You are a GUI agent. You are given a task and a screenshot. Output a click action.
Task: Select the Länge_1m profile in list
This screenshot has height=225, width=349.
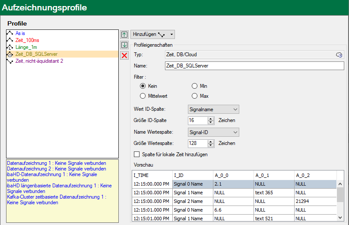(x=27, y=47)
